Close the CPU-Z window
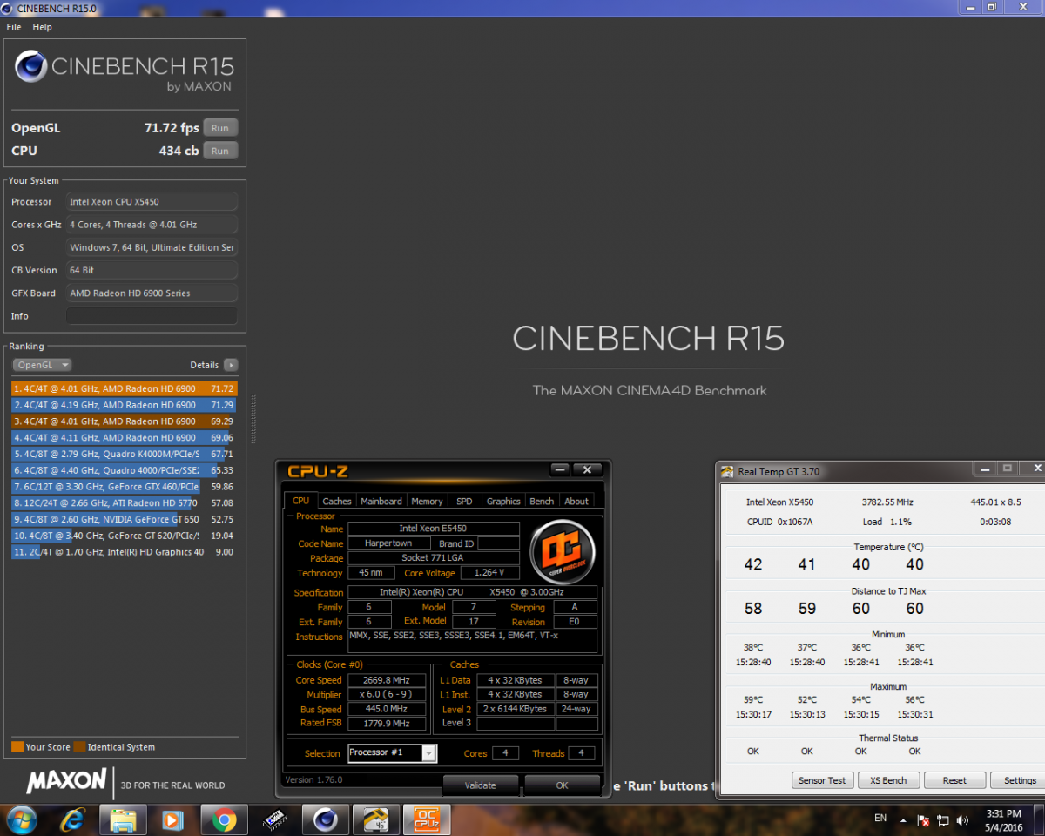1045x836 pixels. point(588,469)
